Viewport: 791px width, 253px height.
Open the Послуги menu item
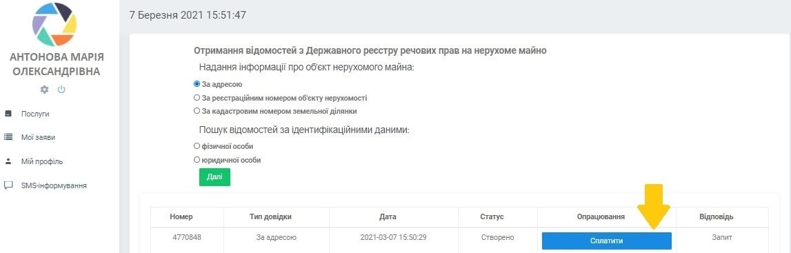34,114
